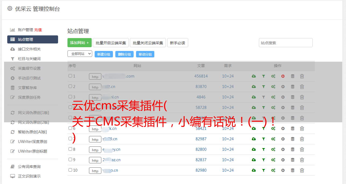Open 智能伪原创[AI版] sidebar item
Viewport: 346px width, 184px height.
[33, 132]
